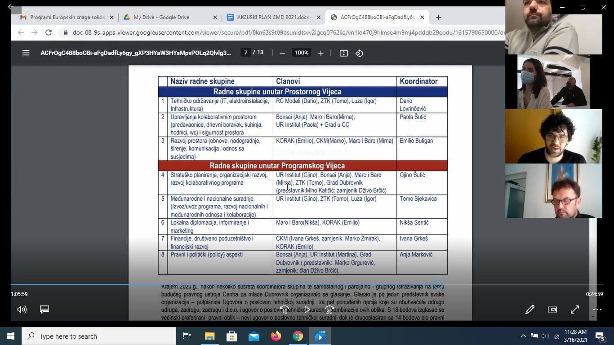Viewport: 614px width, 345px height.
Task: Open Microsoft Store from the taskbar
Action: 232,336
